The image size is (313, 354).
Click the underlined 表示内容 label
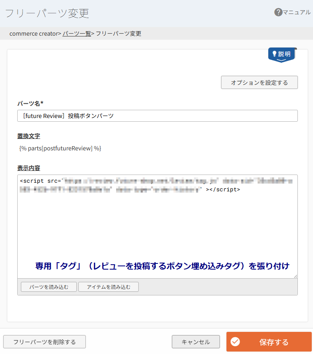[x=29, y=168]
